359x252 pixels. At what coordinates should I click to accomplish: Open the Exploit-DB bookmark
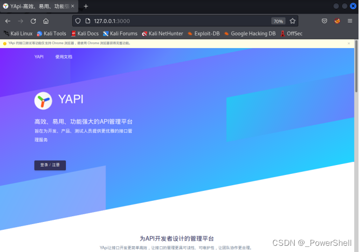click(203, 34)
